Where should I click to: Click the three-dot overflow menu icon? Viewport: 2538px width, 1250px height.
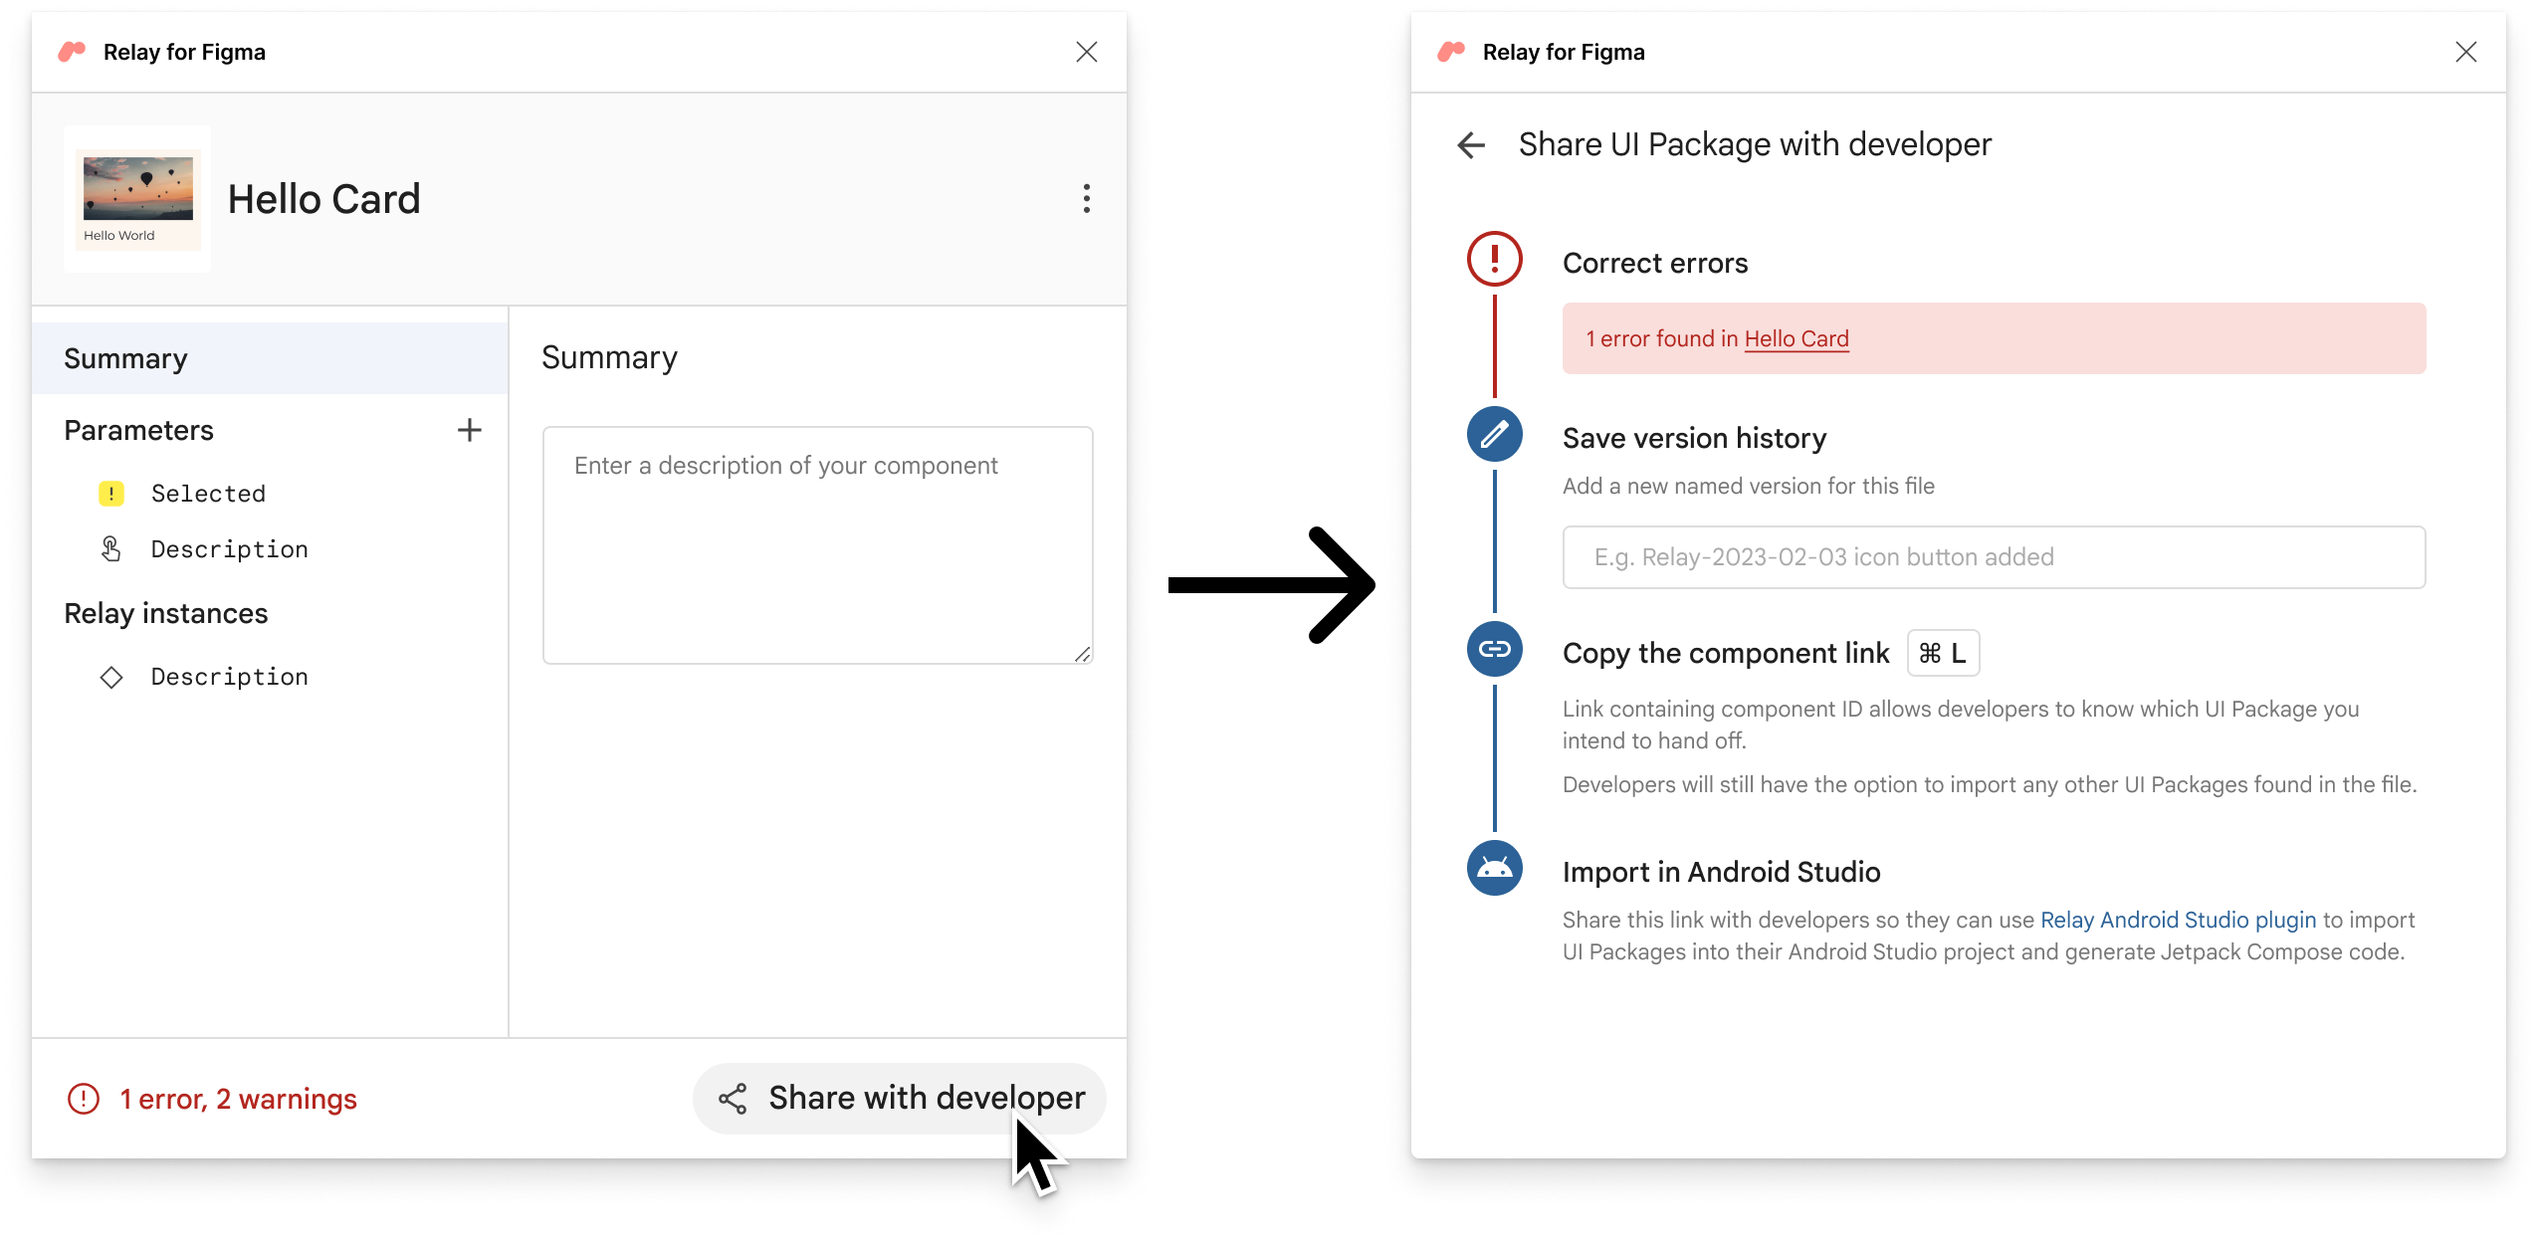point(1085,197)
